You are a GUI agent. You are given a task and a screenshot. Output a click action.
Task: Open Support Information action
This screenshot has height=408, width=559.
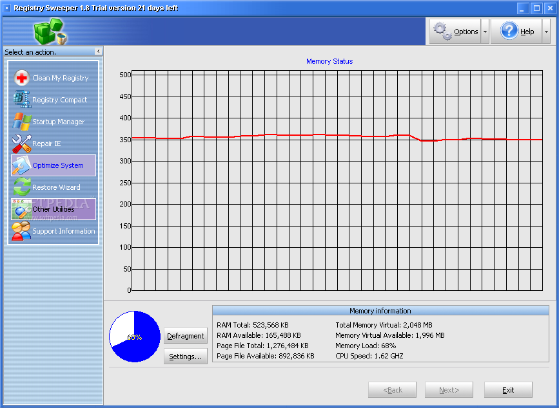[54, 231]
